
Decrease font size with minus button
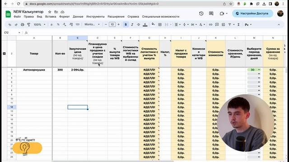(106, 24)
